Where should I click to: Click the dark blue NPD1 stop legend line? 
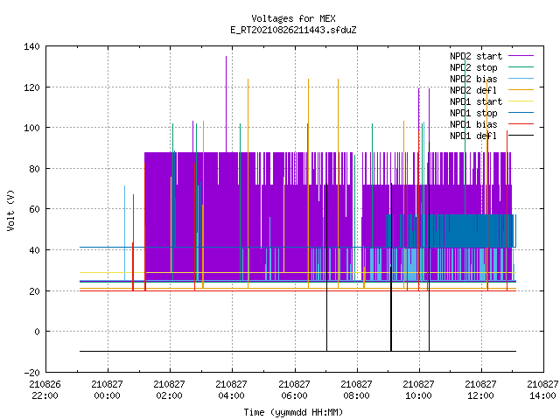[x=521, y=113]
